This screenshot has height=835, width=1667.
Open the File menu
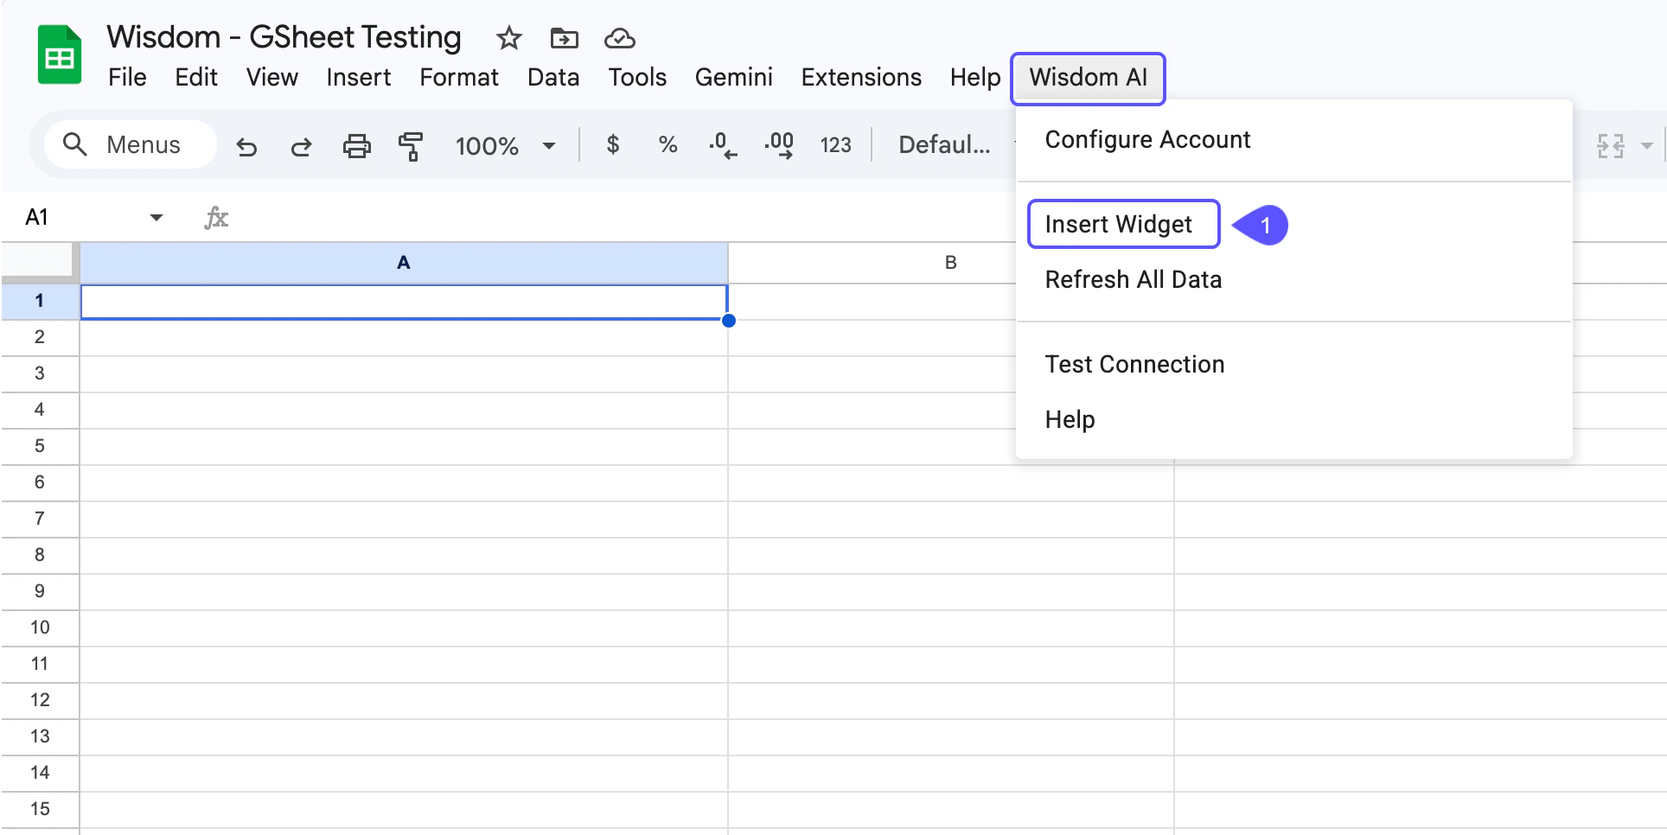127,77
